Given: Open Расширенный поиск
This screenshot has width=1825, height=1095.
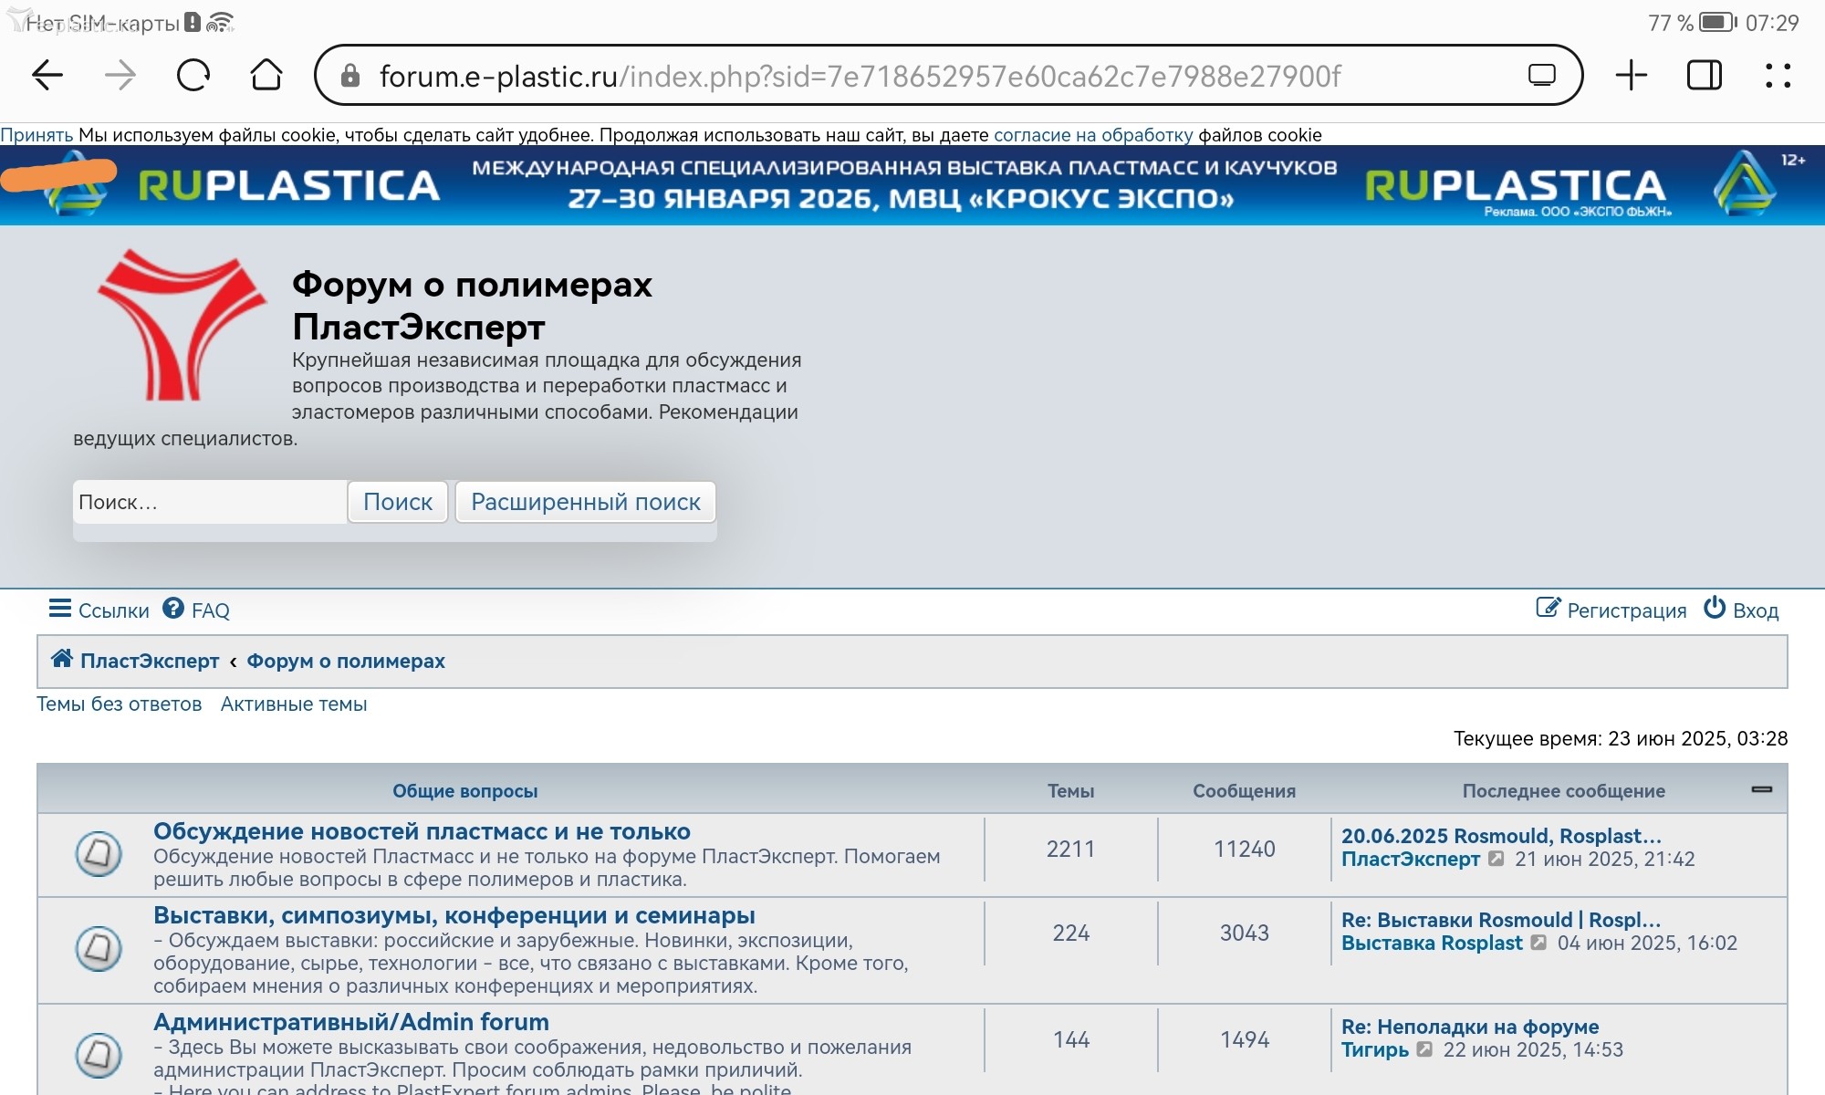Looking at the screenshot, I should [x=585, y=502].
